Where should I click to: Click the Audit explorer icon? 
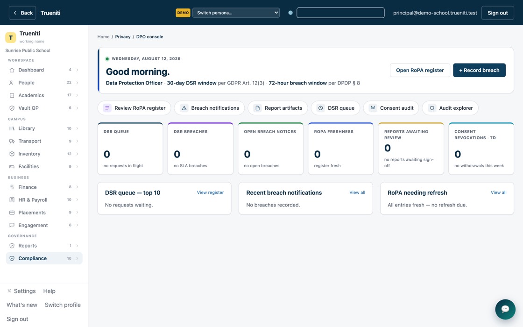432,108
